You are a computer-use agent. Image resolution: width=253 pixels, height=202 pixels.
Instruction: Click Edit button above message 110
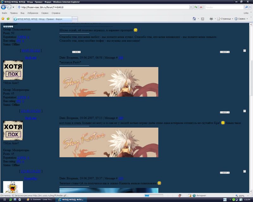[225, 173]
